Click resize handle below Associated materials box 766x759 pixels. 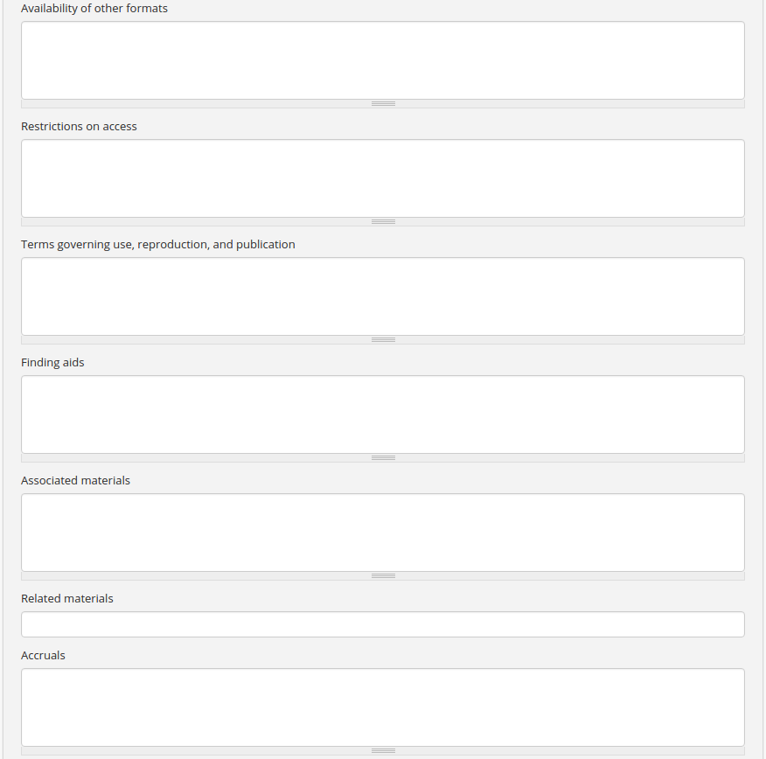pyautogui.click(x=383, y=576)
